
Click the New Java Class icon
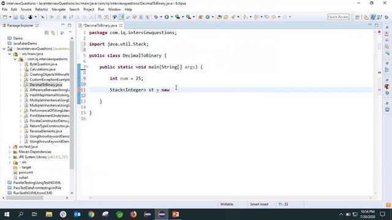click(208, 17)
